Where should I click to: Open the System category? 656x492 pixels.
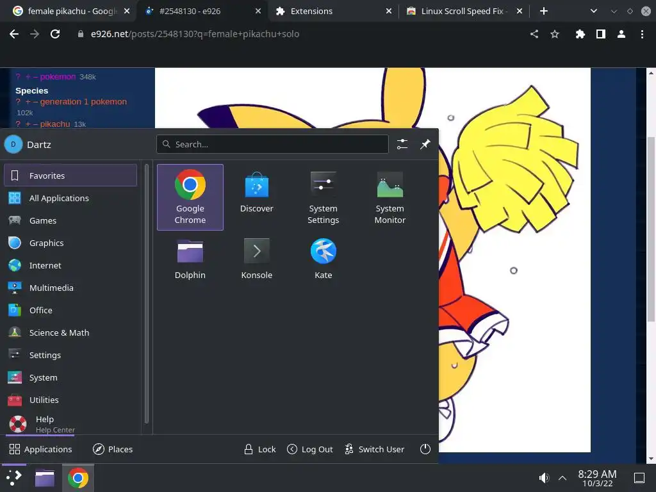pos(70,377)
